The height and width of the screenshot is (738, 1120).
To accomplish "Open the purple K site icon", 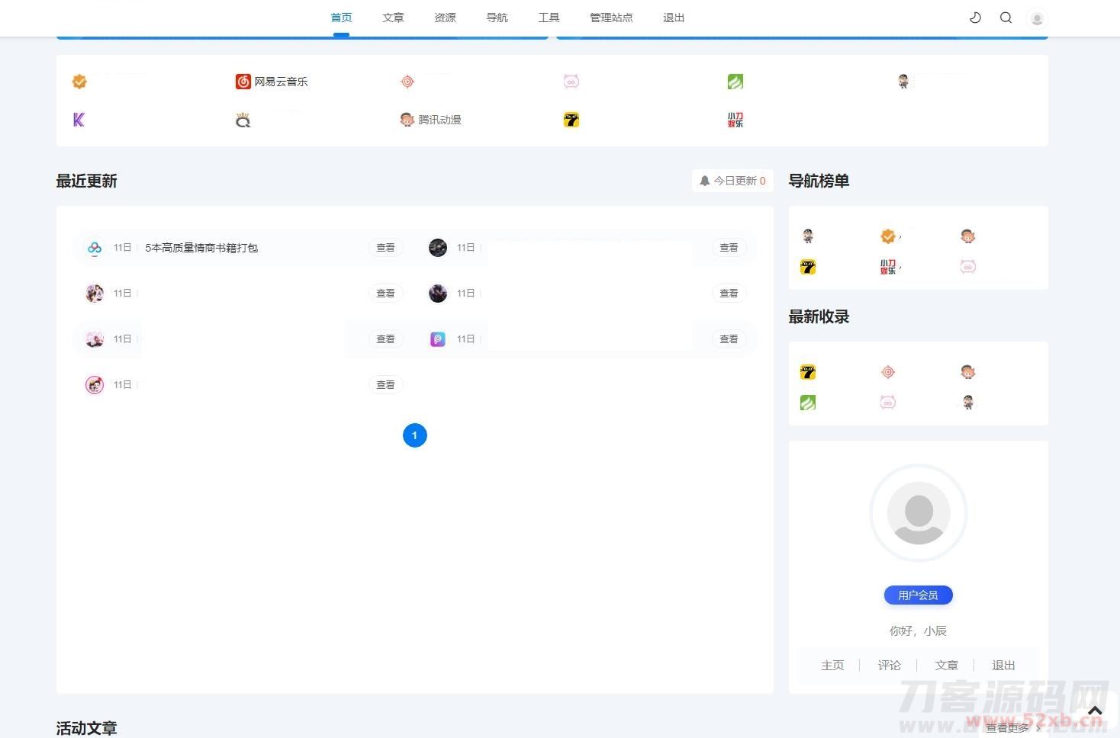I will pyautogui.click(x=79, y=119).
